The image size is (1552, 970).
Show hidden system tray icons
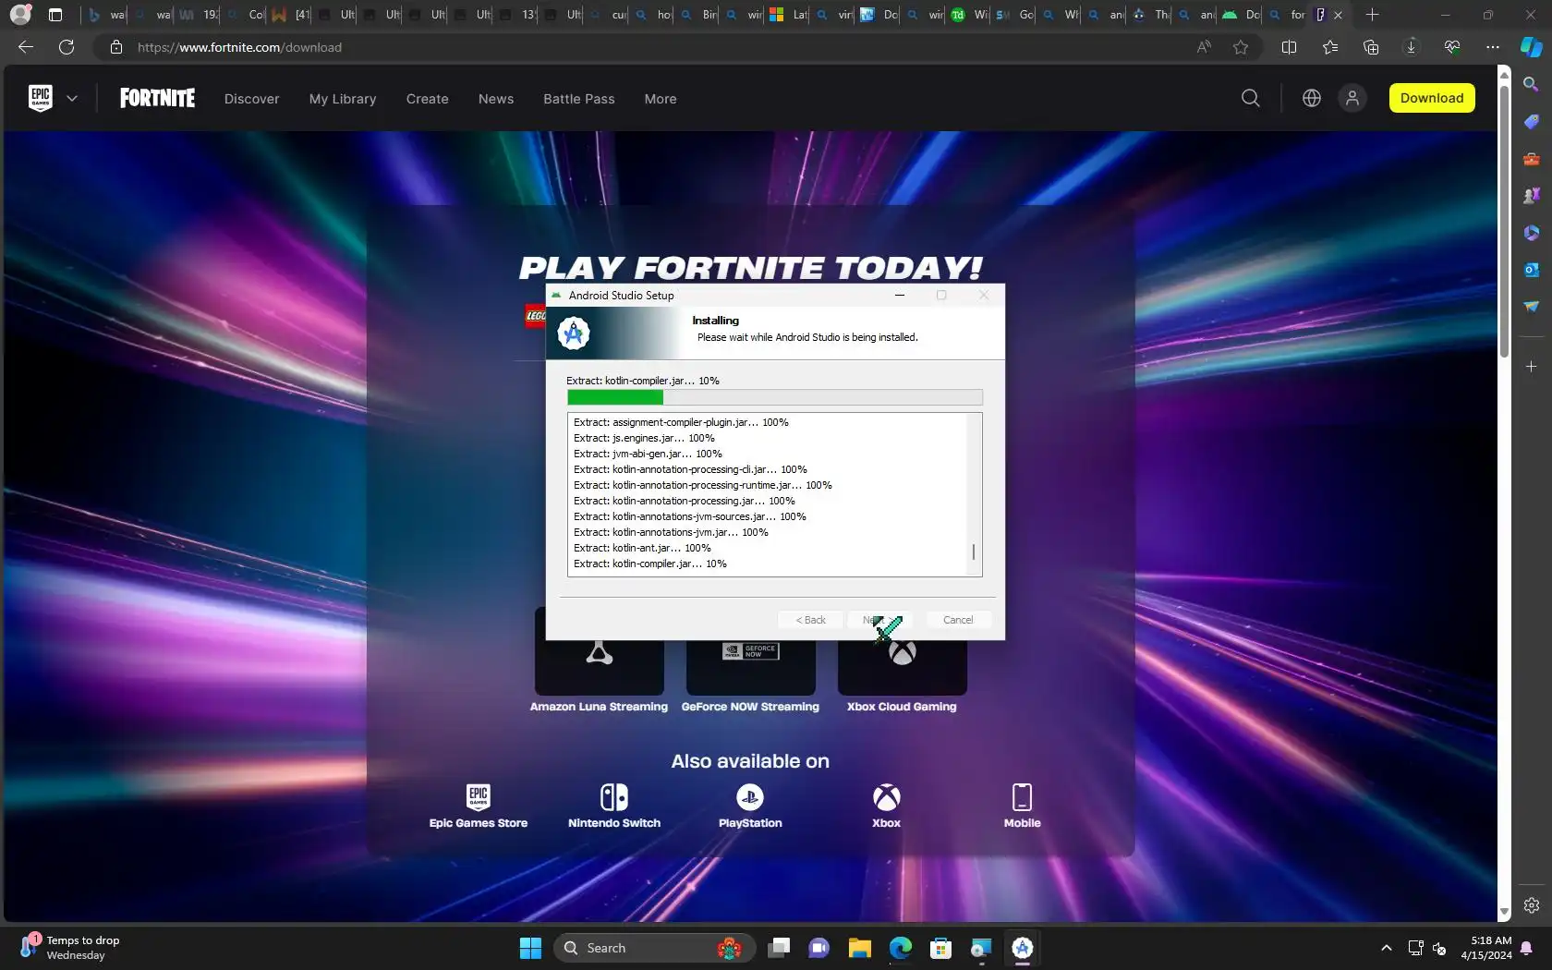point(1386,948)
